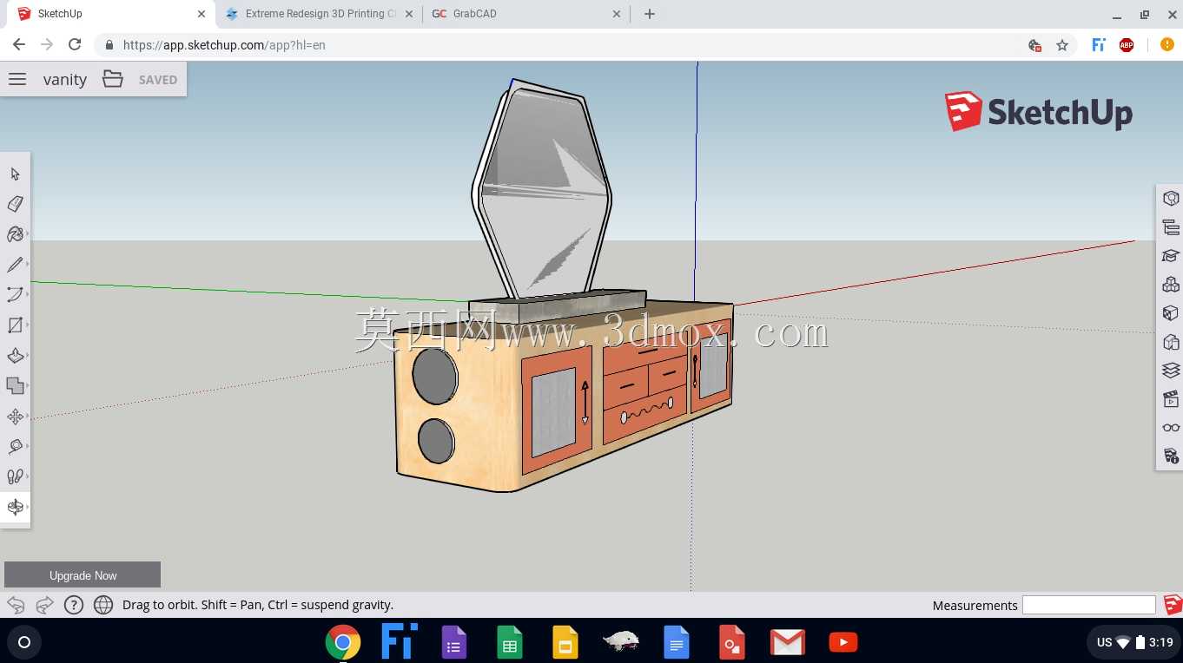This screenshot has width=1183, height=663.
Task: Launch Chrome from the shelf
Action: 343,642
